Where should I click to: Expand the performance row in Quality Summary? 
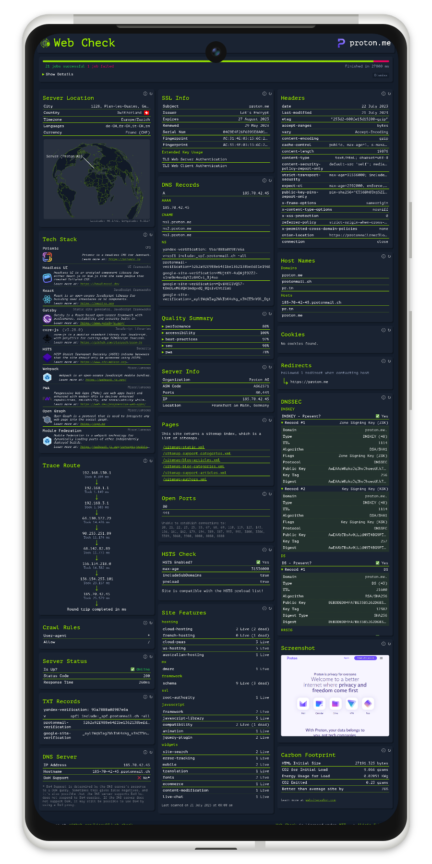coord(178,326)
